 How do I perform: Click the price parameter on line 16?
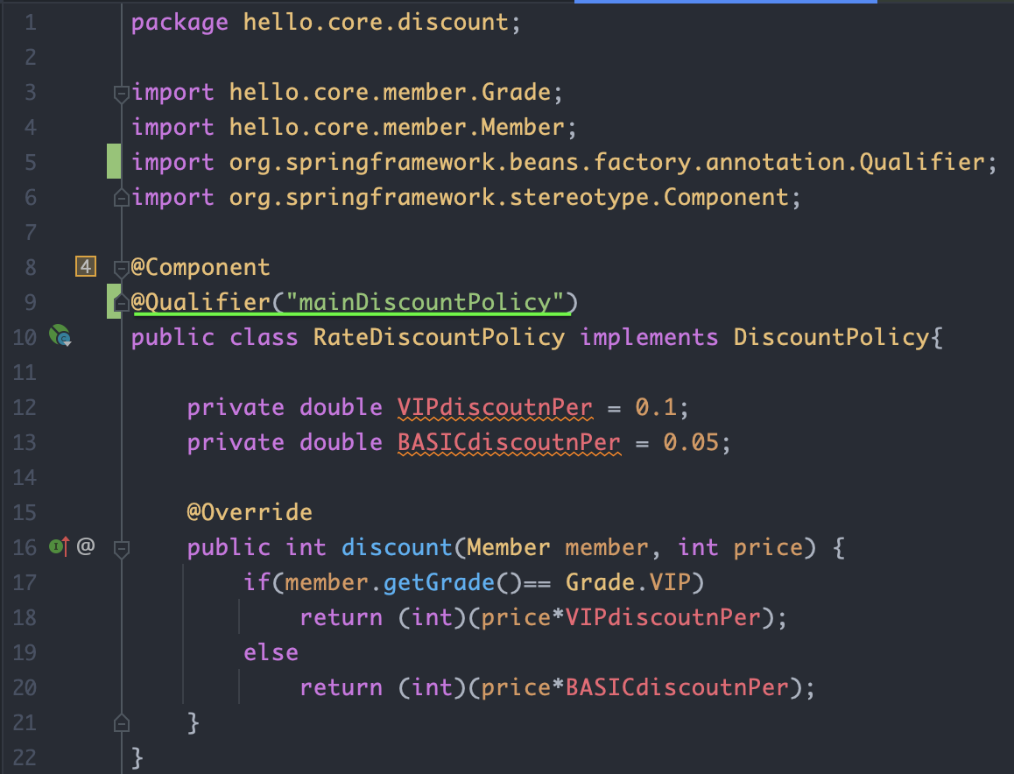click(x=768, y=548)
